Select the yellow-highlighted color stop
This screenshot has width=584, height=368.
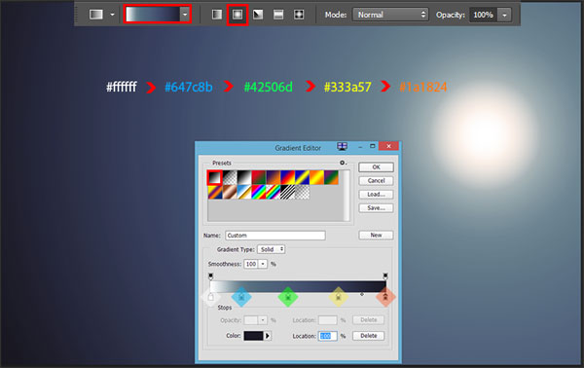click(x=338, y=297)
